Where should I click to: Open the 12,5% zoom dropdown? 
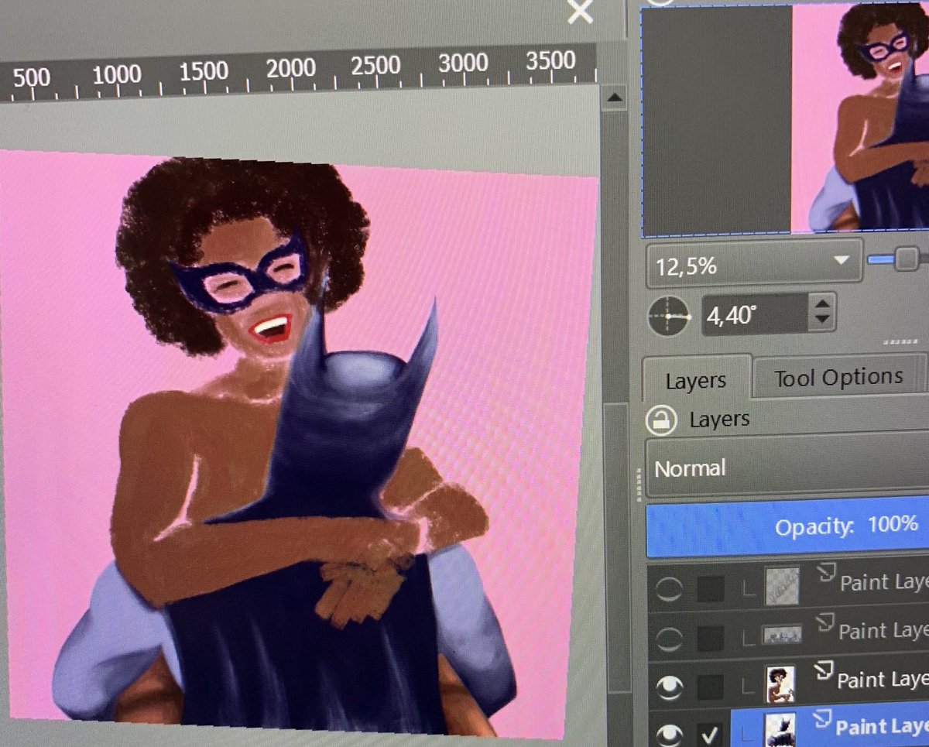pyautogui.click(x=754, y=264)
